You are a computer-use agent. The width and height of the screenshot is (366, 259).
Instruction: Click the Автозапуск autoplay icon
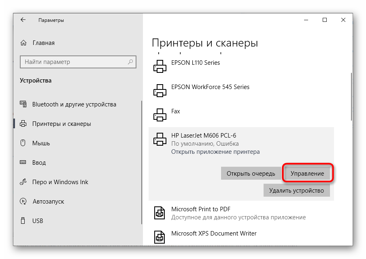(x=24, y=202)
